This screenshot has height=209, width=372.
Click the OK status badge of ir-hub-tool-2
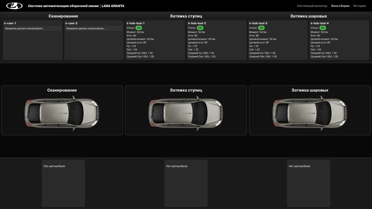click(200, 28)
